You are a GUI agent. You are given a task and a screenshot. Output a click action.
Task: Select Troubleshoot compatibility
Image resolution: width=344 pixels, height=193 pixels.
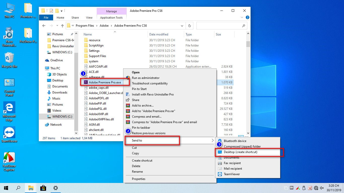point(150,83)
